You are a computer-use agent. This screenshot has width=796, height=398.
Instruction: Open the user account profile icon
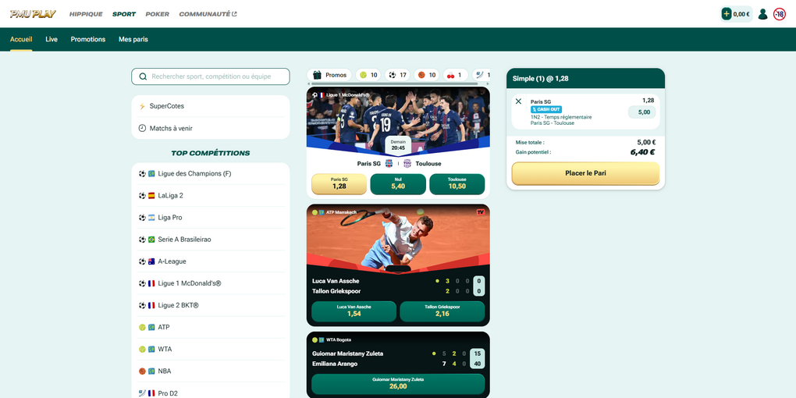762,14
